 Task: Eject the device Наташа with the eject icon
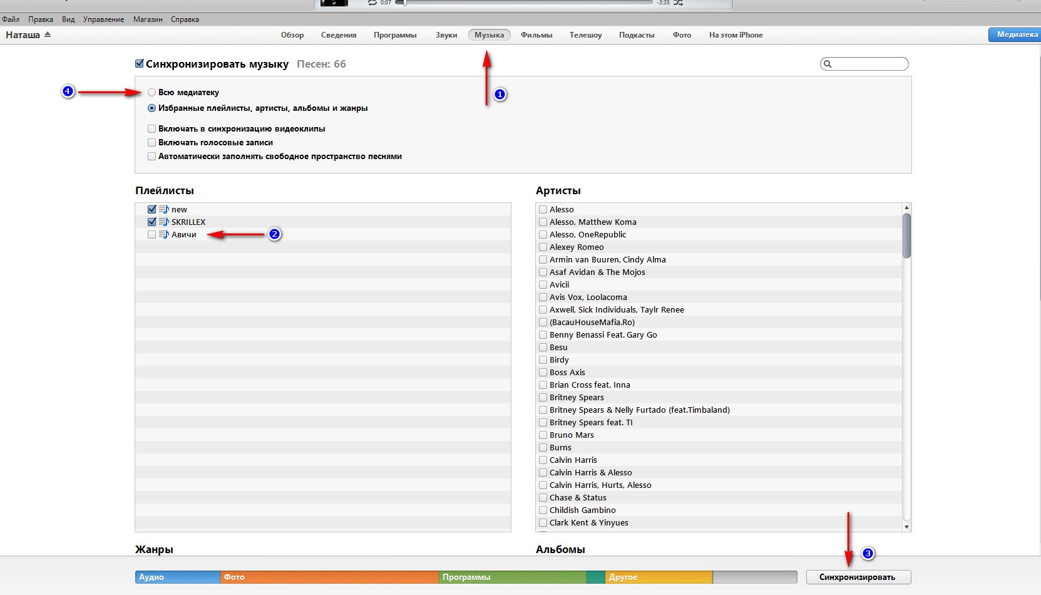[x=48, y=34]
